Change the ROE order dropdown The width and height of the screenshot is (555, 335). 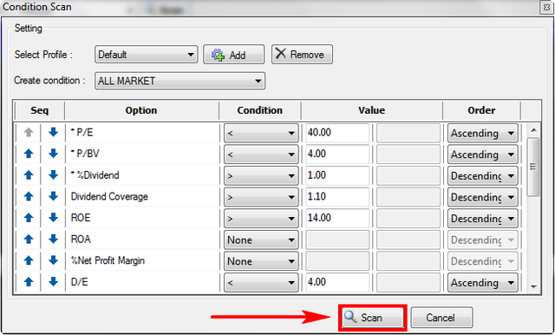coord(483,219)
